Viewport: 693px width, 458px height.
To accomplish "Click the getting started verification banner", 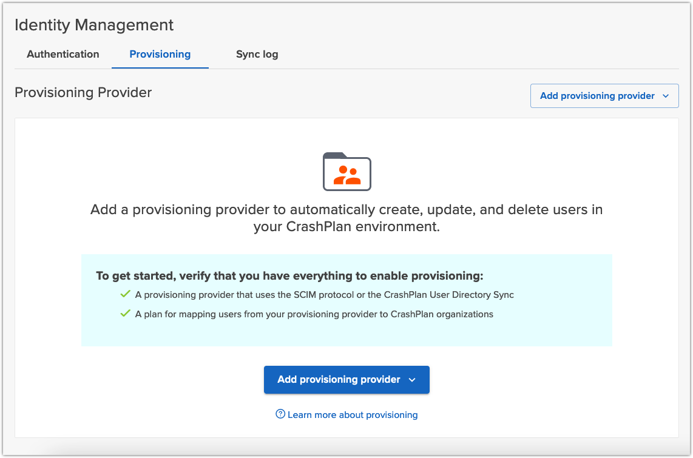I will tap(346, 300).
